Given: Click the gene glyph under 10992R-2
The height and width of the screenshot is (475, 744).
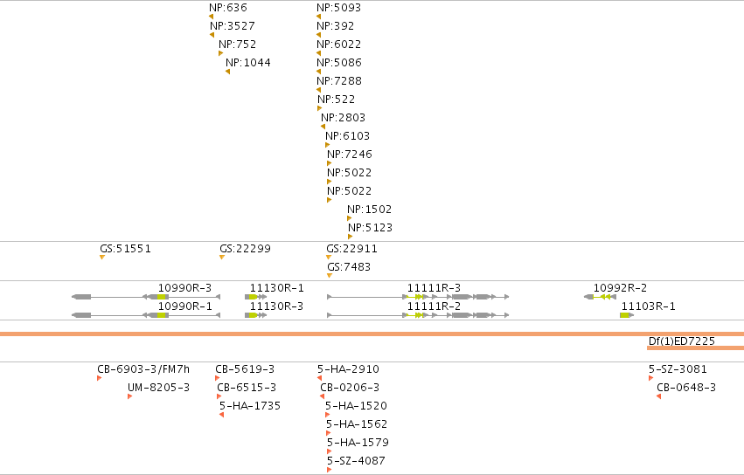Looking at the screenshot, I should [601, 297].
